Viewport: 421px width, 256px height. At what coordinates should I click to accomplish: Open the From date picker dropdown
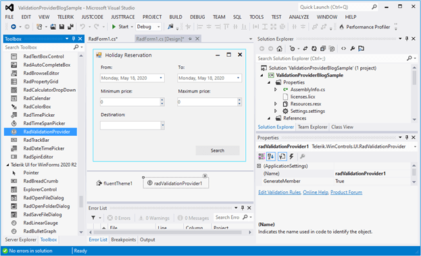coord(161,78)
